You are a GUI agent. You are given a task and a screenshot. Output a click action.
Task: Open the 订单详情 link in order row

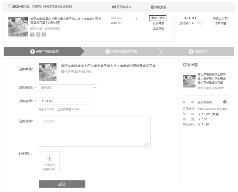[x=220, y=23]
